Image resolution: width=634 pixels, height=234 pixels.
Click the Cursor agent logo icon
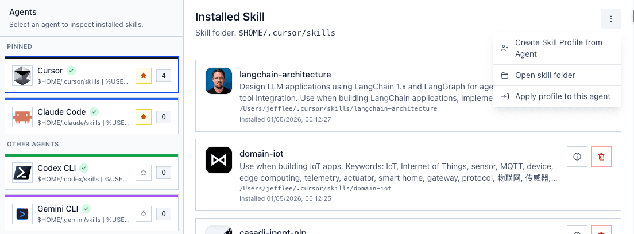pos(22,76)
